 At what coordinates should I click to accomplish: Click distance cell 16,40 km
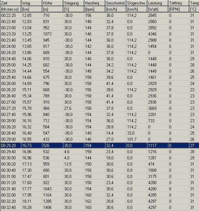point(32,133)
